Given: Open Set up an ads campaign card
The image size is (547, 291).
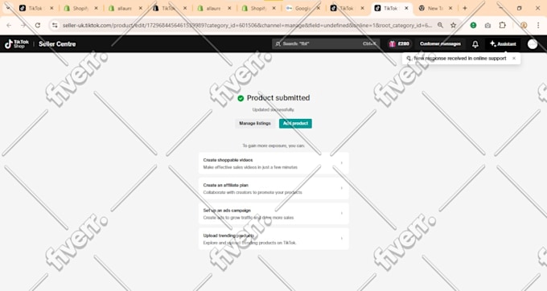Looking at the screenshot, I should [273, 214].
